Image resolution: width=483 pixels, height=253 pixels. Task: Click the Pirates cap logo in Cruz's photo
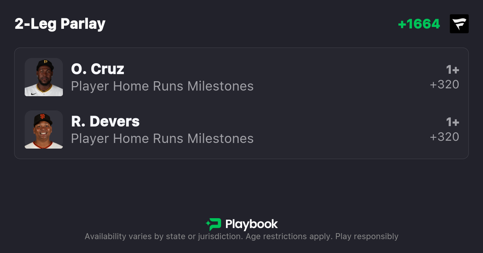tap(46, 62)
